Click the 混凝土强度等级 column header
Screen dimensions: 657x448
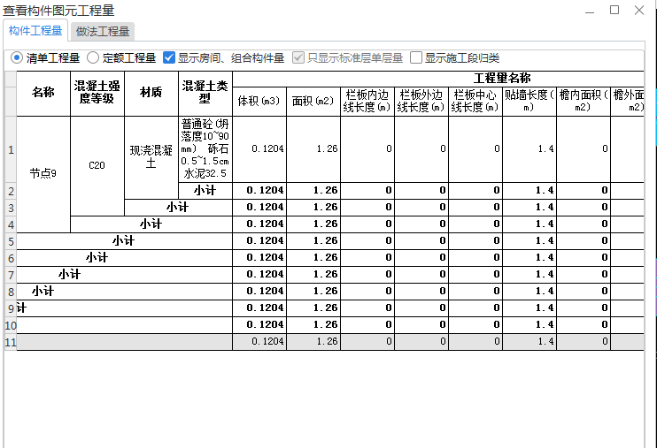(x=97, y=94)
